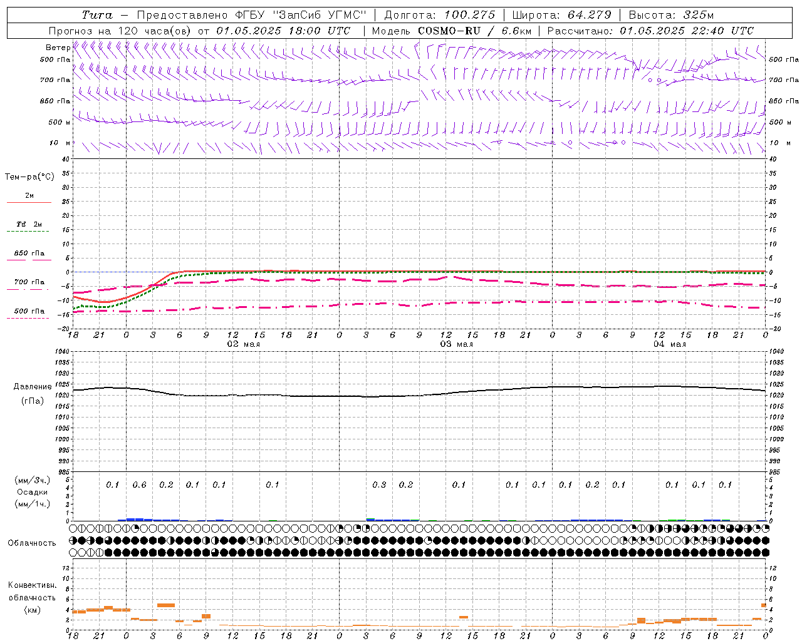The height and width of the screenshot is (641, 802).
Task: Click the elevation value "Высота: 325м"
Action: [x=671, y=15]
